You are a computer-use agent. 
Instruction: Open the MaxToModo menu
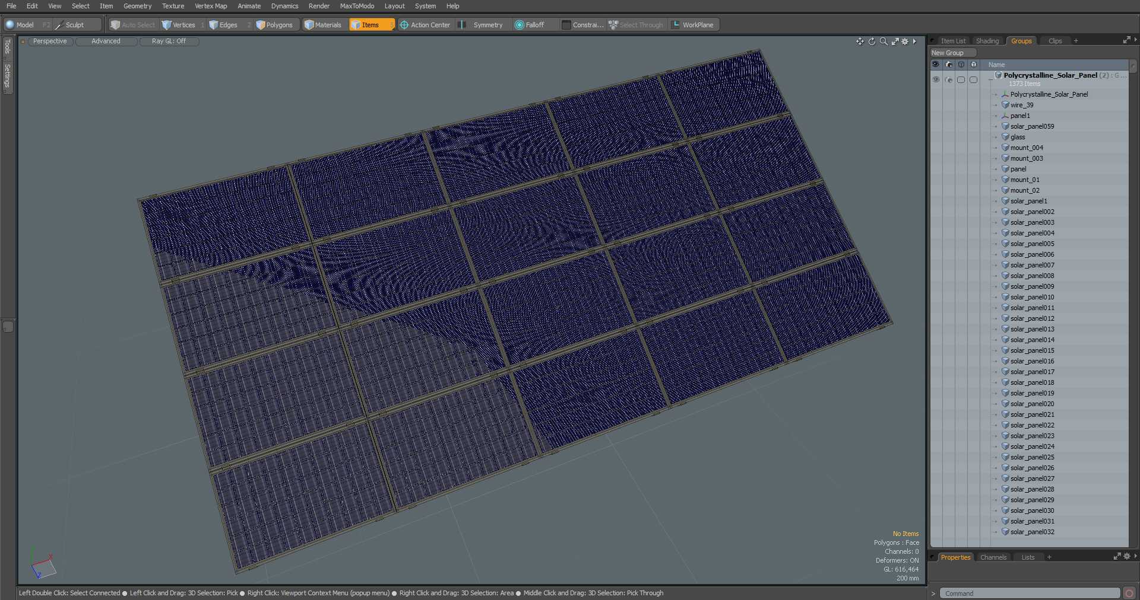tap(357, 6)
